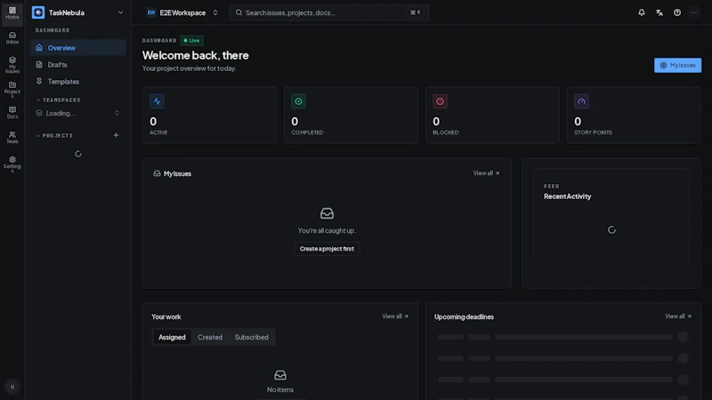
Task: Switch to the Assigned tab
Action: (172, 337)
